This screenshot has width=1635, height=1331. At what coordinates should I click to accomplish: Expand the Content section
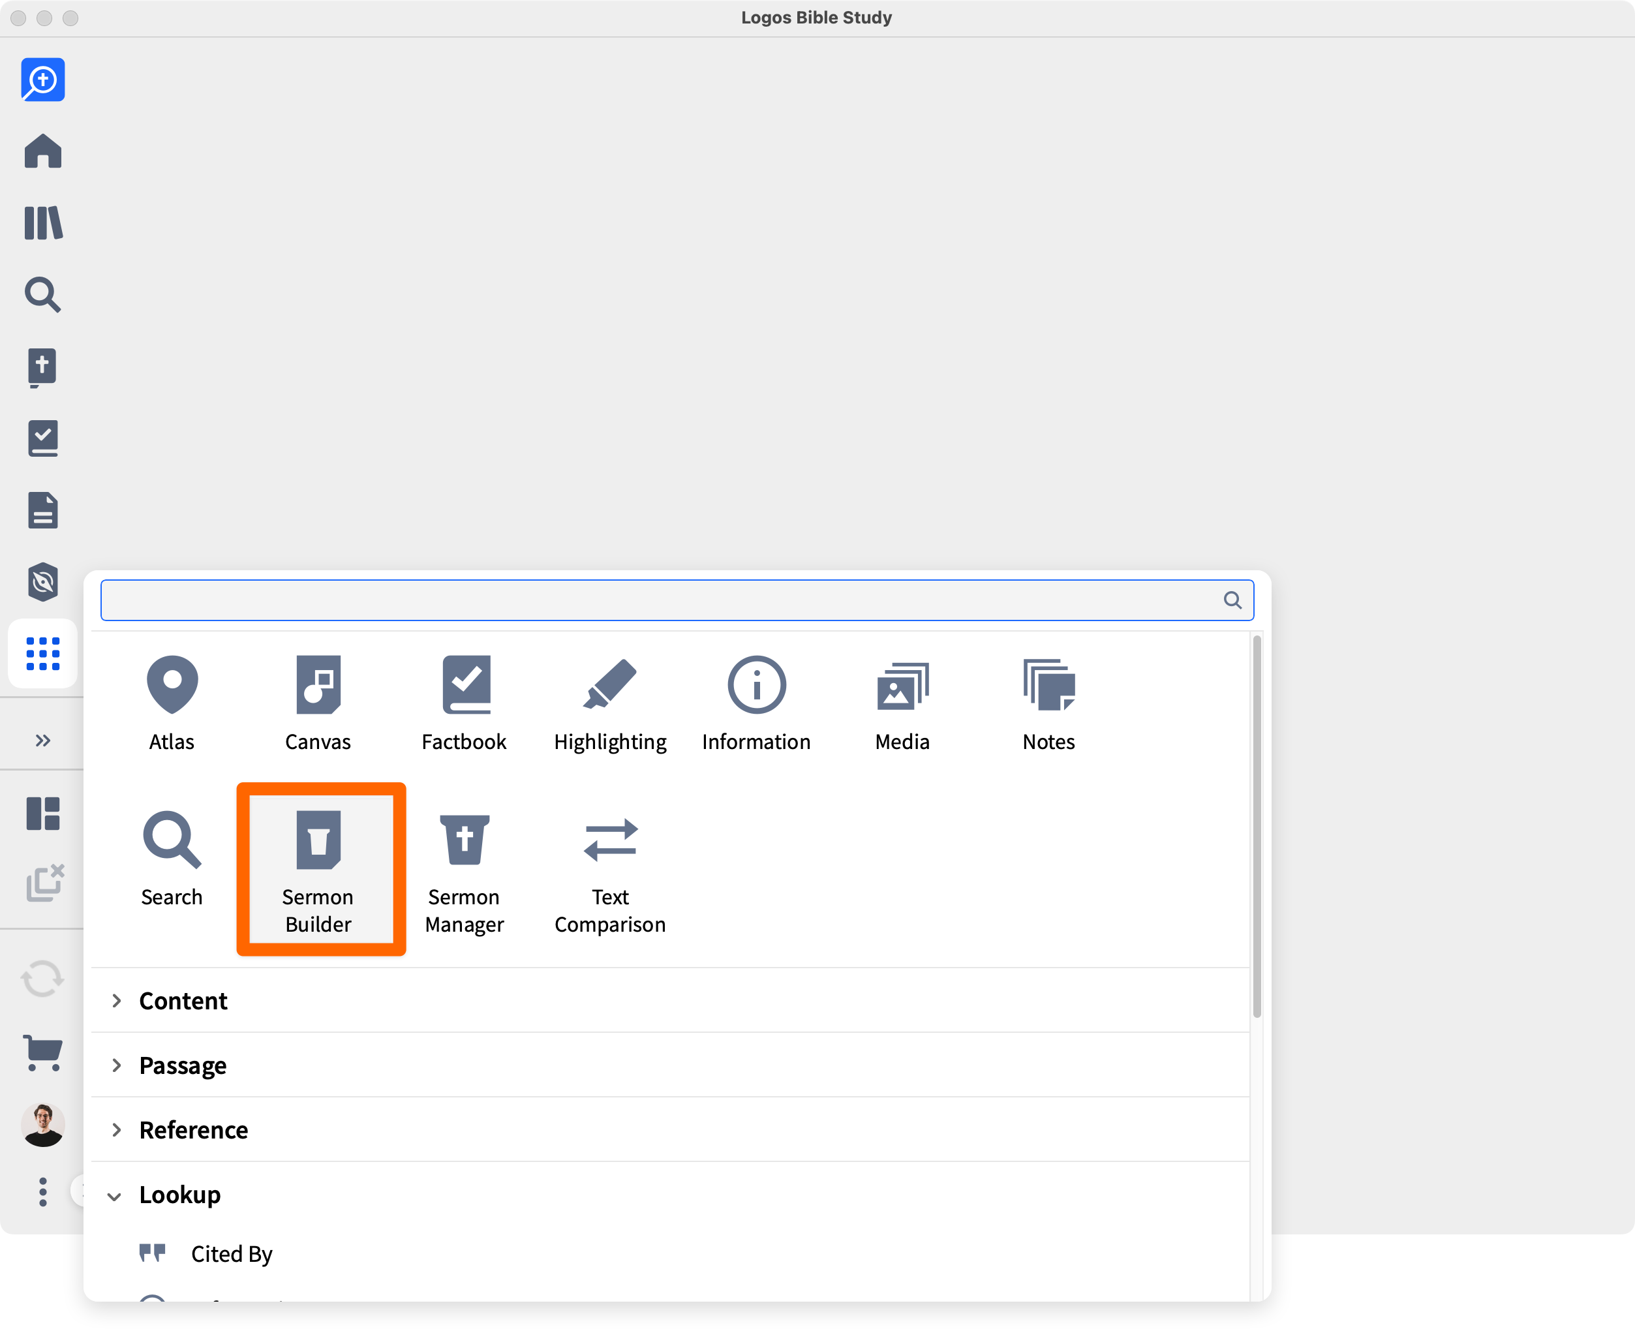click(183, 1001)
